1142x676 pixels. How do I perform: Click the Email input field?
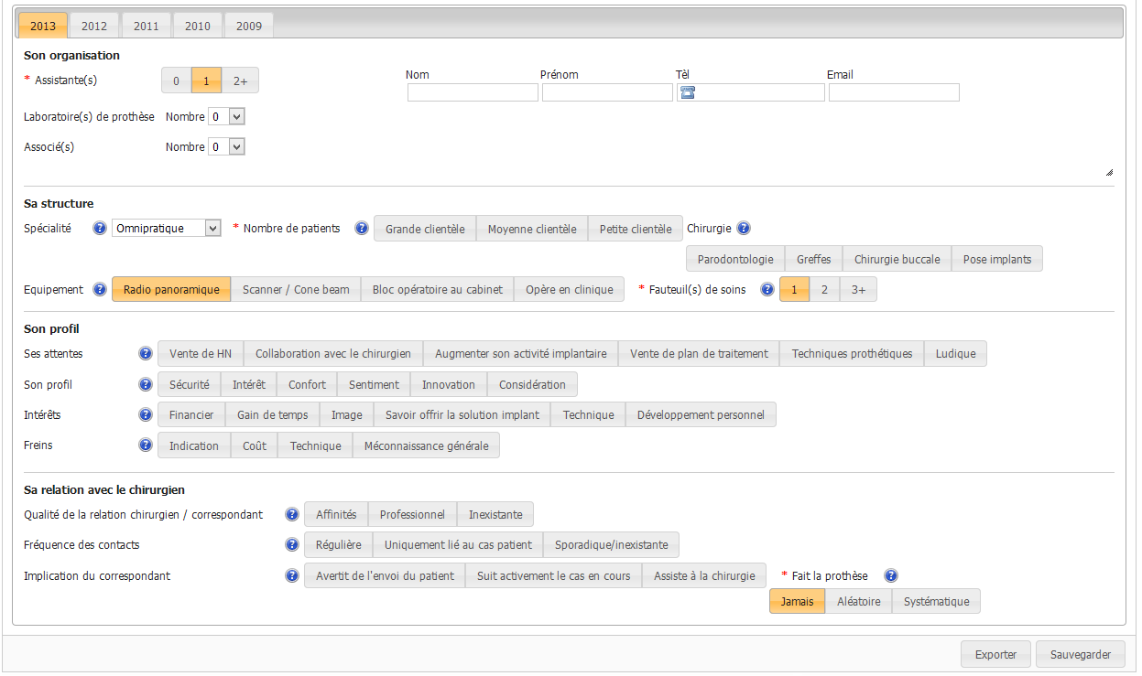click(894, 92)
